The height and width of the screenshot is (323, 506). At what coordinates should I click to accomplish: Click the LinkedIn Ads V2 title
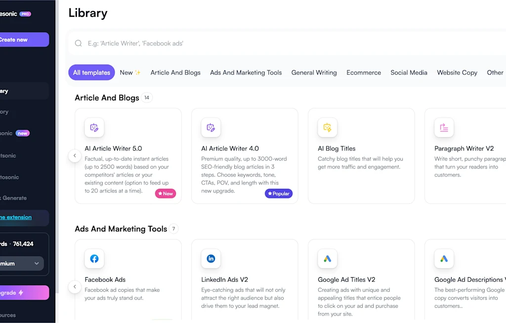tap(225, 280)
